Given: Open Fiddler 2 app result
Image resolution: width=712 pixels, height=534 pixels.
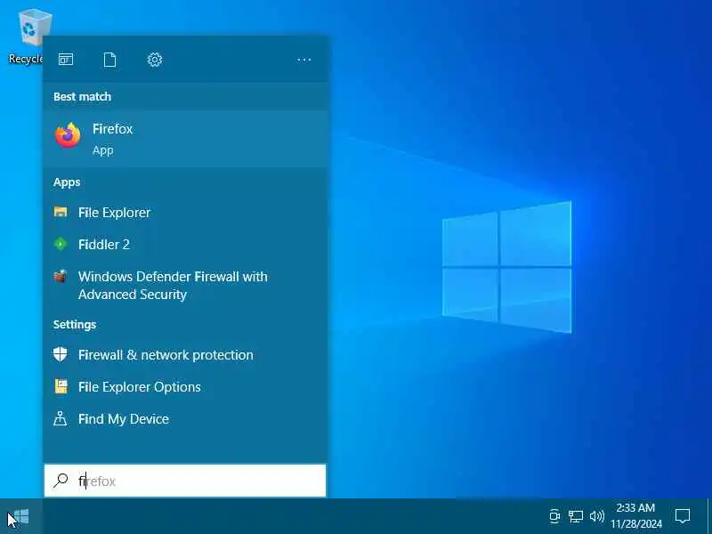Looking at the screenshot, I should [x=185, y=244].
